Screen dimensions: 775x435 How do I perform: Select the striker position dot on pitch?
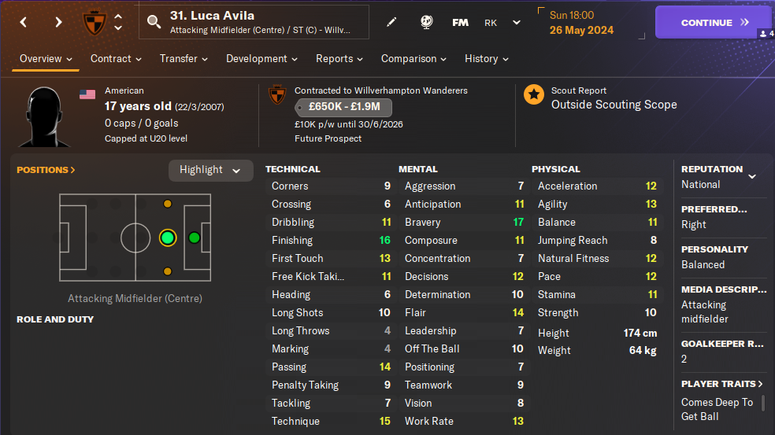[x=195, y=238]
